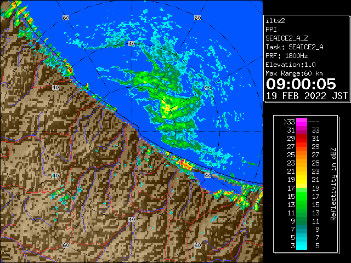Click the 'Max Range:60 km' line
The width and height of the screenshot is (351, 263).
click(x=294, y=73)
